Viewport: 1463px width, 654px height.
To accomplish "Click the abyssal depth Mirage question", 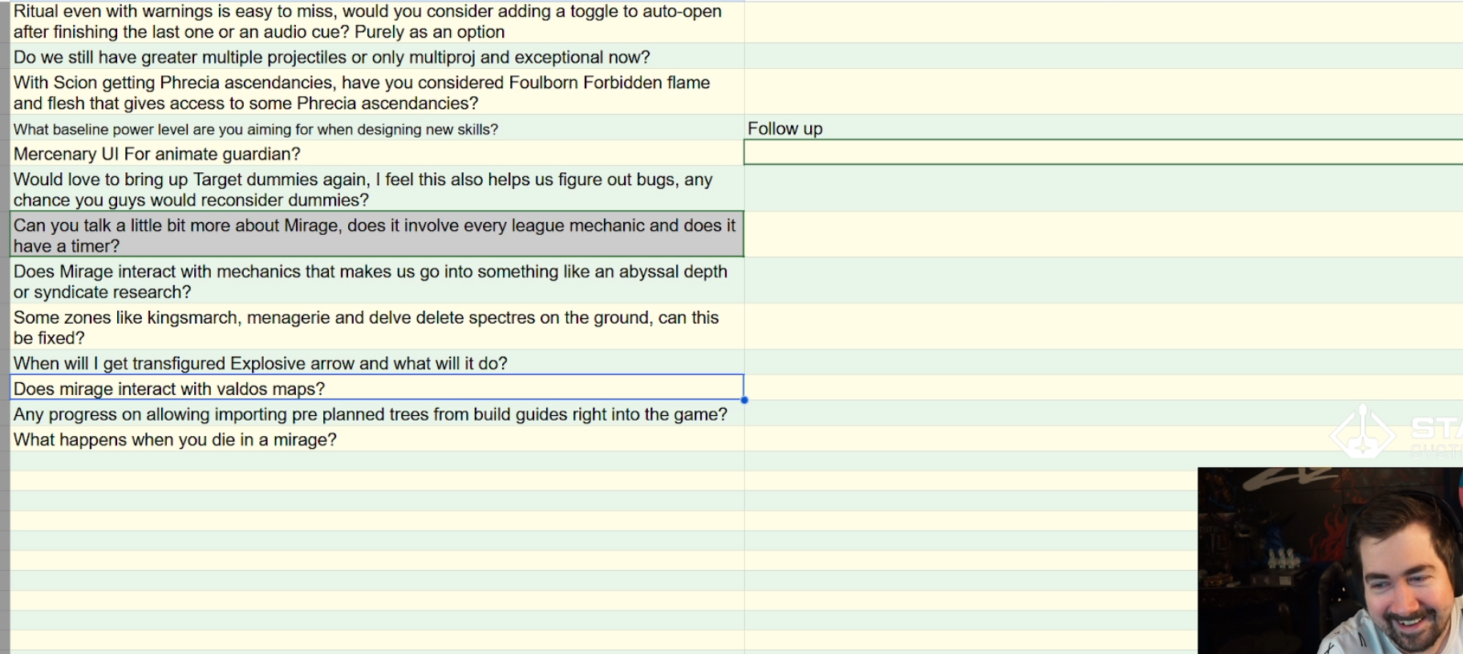I will click(377, 281).
